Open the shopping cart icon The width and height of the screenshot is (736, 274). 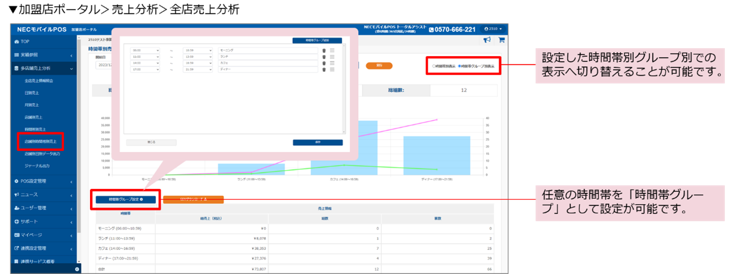501,40
